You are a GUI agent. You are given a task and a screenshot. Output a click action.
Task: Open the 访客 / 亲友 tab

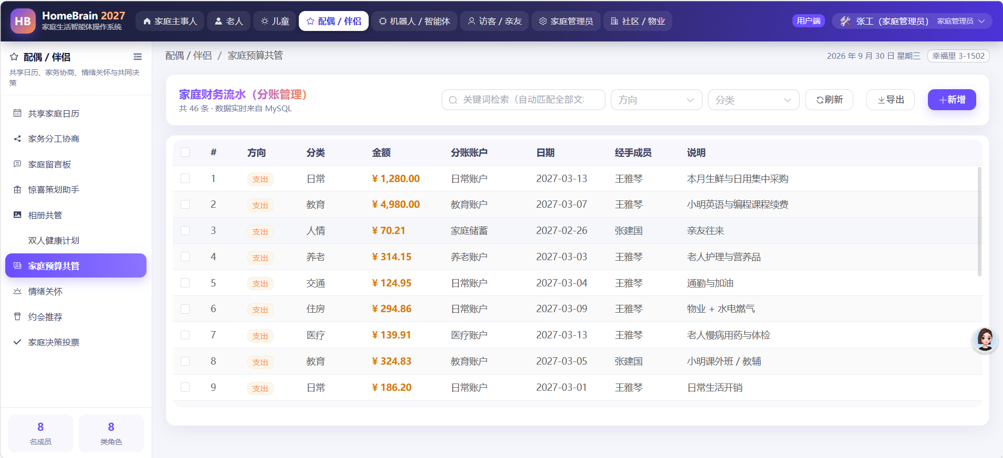point(494,21)
